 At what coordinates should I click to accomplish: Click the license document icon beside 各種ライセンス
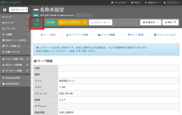[x=3, y=52]
